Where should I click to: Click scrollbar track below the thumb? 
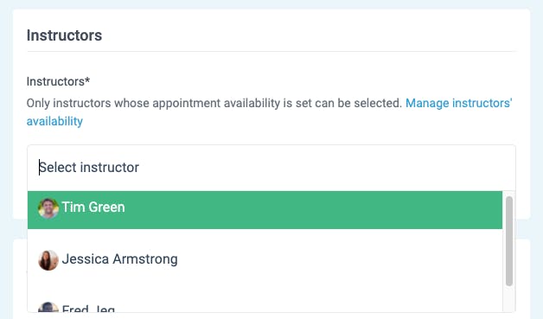click(x=509, y=299)
